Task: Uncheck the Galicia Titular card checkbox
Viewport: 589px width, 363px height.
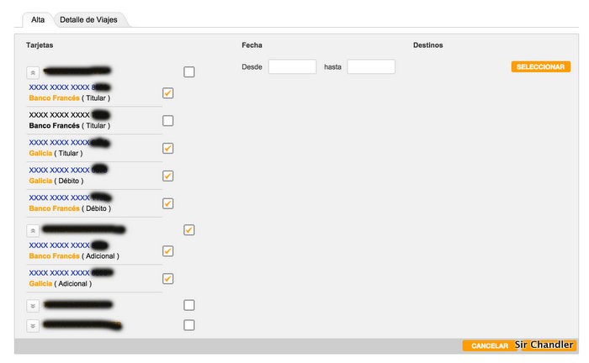Action: [168, 149]
